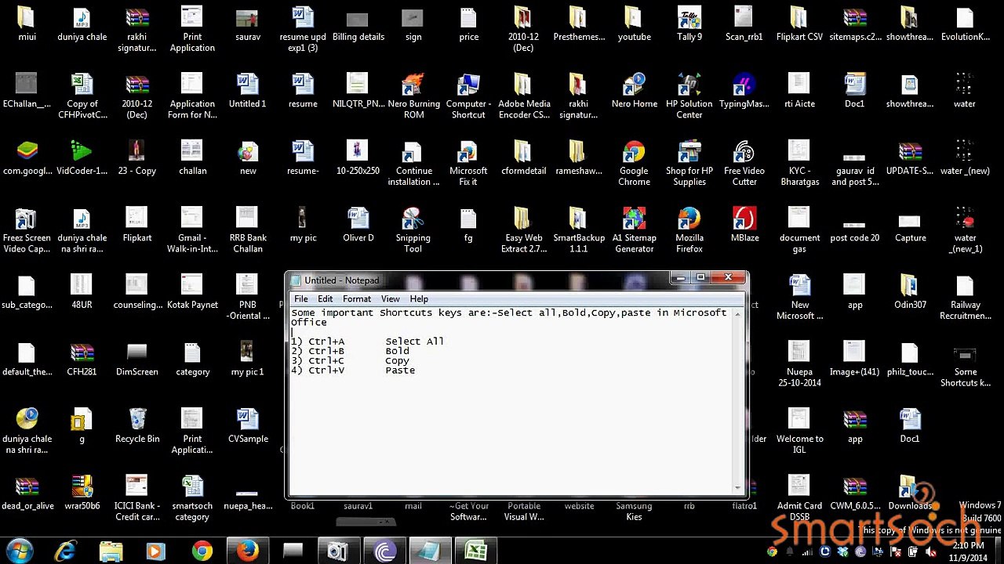The image size is (1004, 564).
Task: Select the KYC - Bharatgas file icon
Action: 799,164
